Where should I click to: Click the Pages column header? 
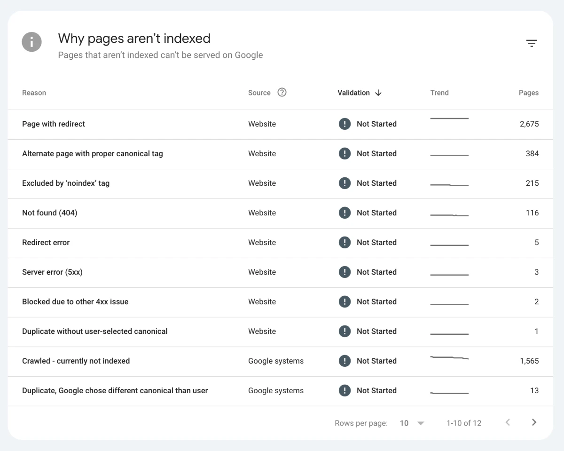coord(529,93)
